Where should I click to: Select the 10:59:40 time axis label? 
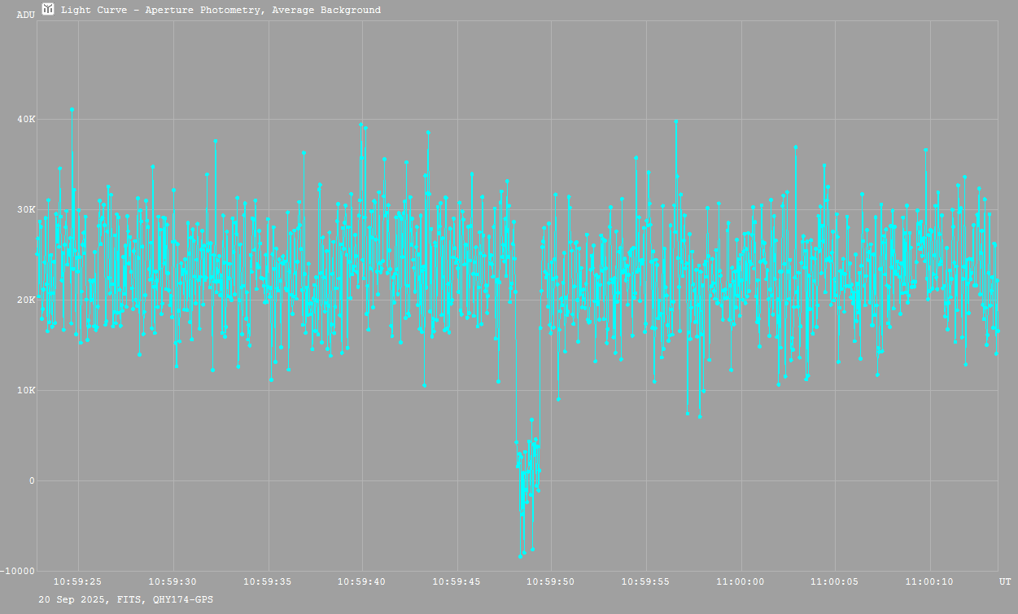pyautogui.click(x=361, y=582)
